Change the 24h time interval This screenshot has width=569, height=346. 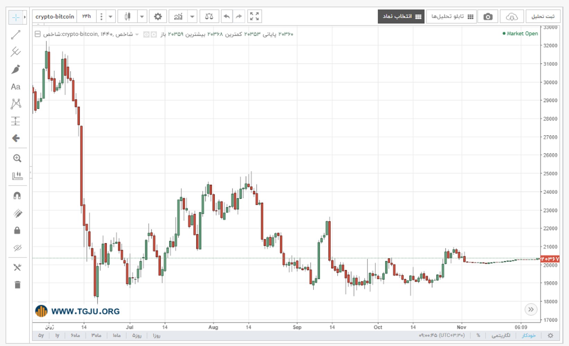click(x=87, y=16)
